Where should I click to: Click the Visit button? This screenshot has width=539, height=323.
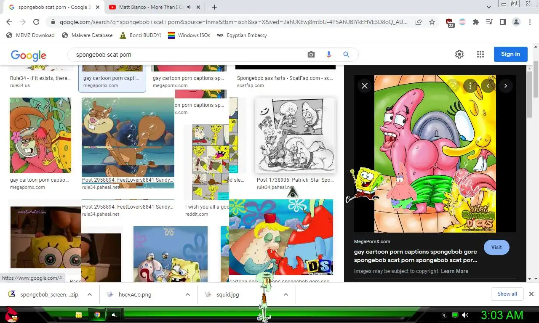(x=496, y=247)
